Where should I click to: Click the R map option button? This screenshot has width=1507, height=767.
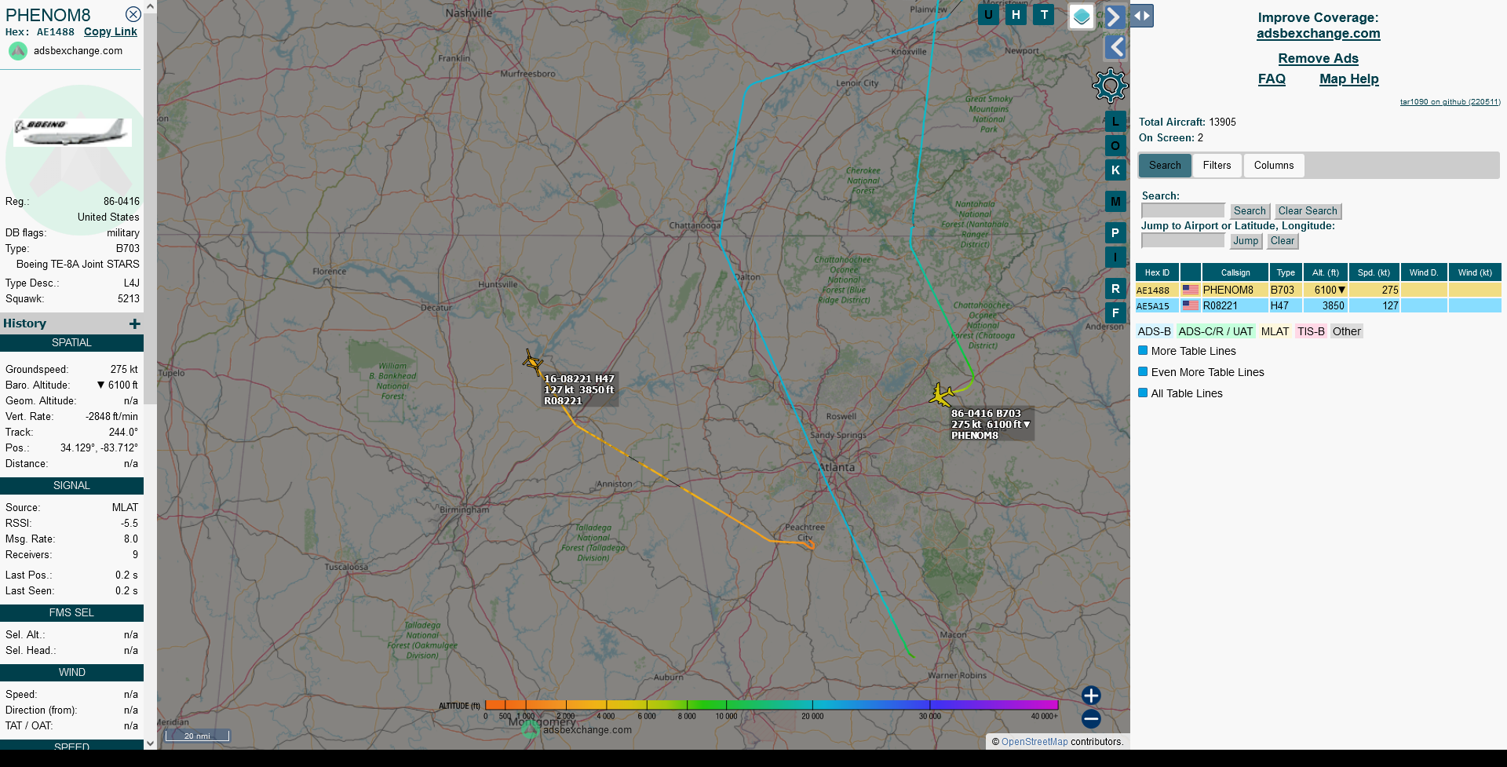pos(1115,289)
